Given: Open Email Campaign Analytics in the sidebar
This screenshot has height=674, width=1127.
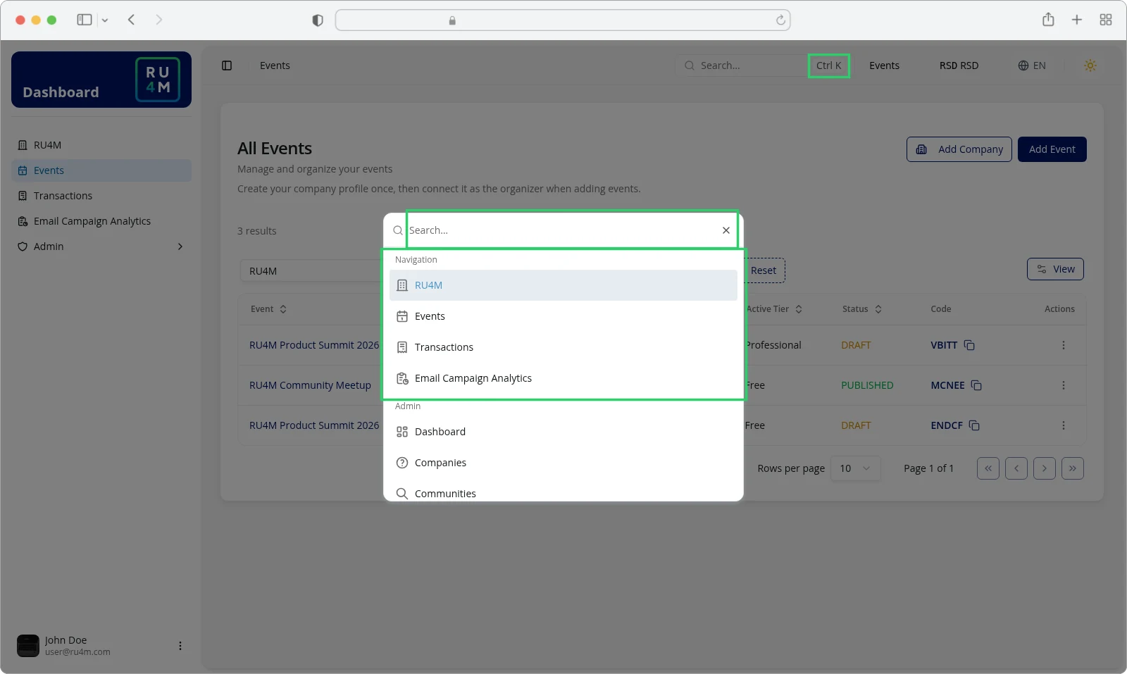Looking at the screenshot, I should pyautogui.click(x=101, y=221).
